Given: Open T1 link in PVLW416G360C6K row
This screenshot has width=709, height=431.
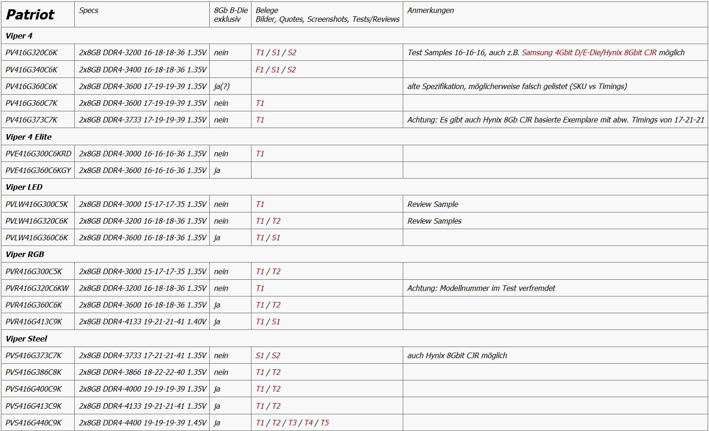Looking at the screenshot, I should pos(260,238).
